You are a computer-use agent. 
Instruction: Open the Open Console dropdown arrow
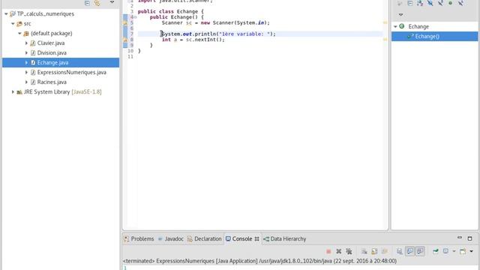(x=472, y=251)
